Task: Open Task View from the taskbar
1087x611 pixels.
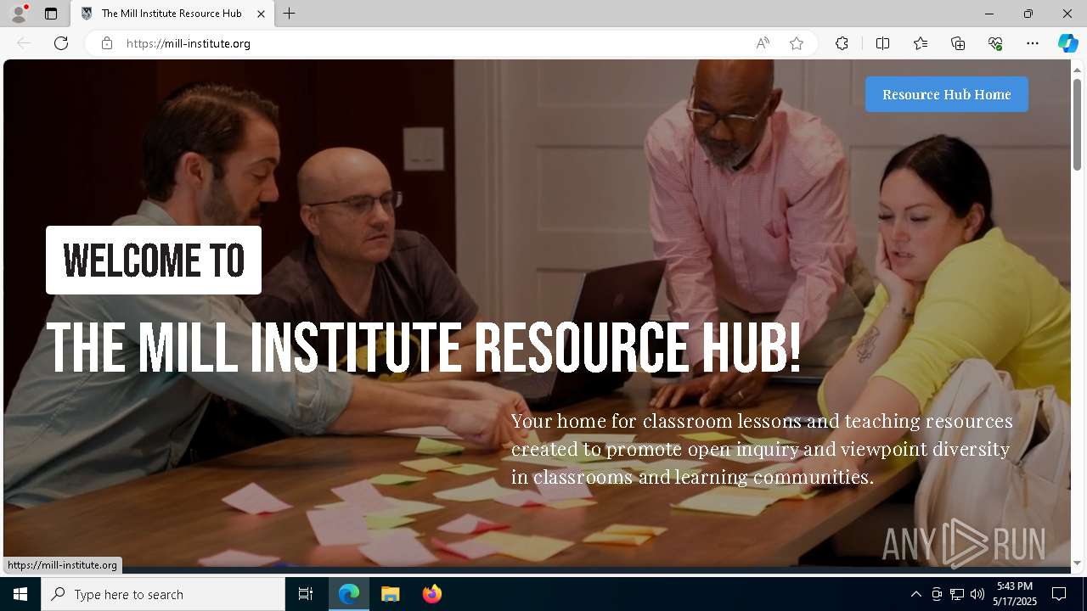Action: (x=306, y=594)
